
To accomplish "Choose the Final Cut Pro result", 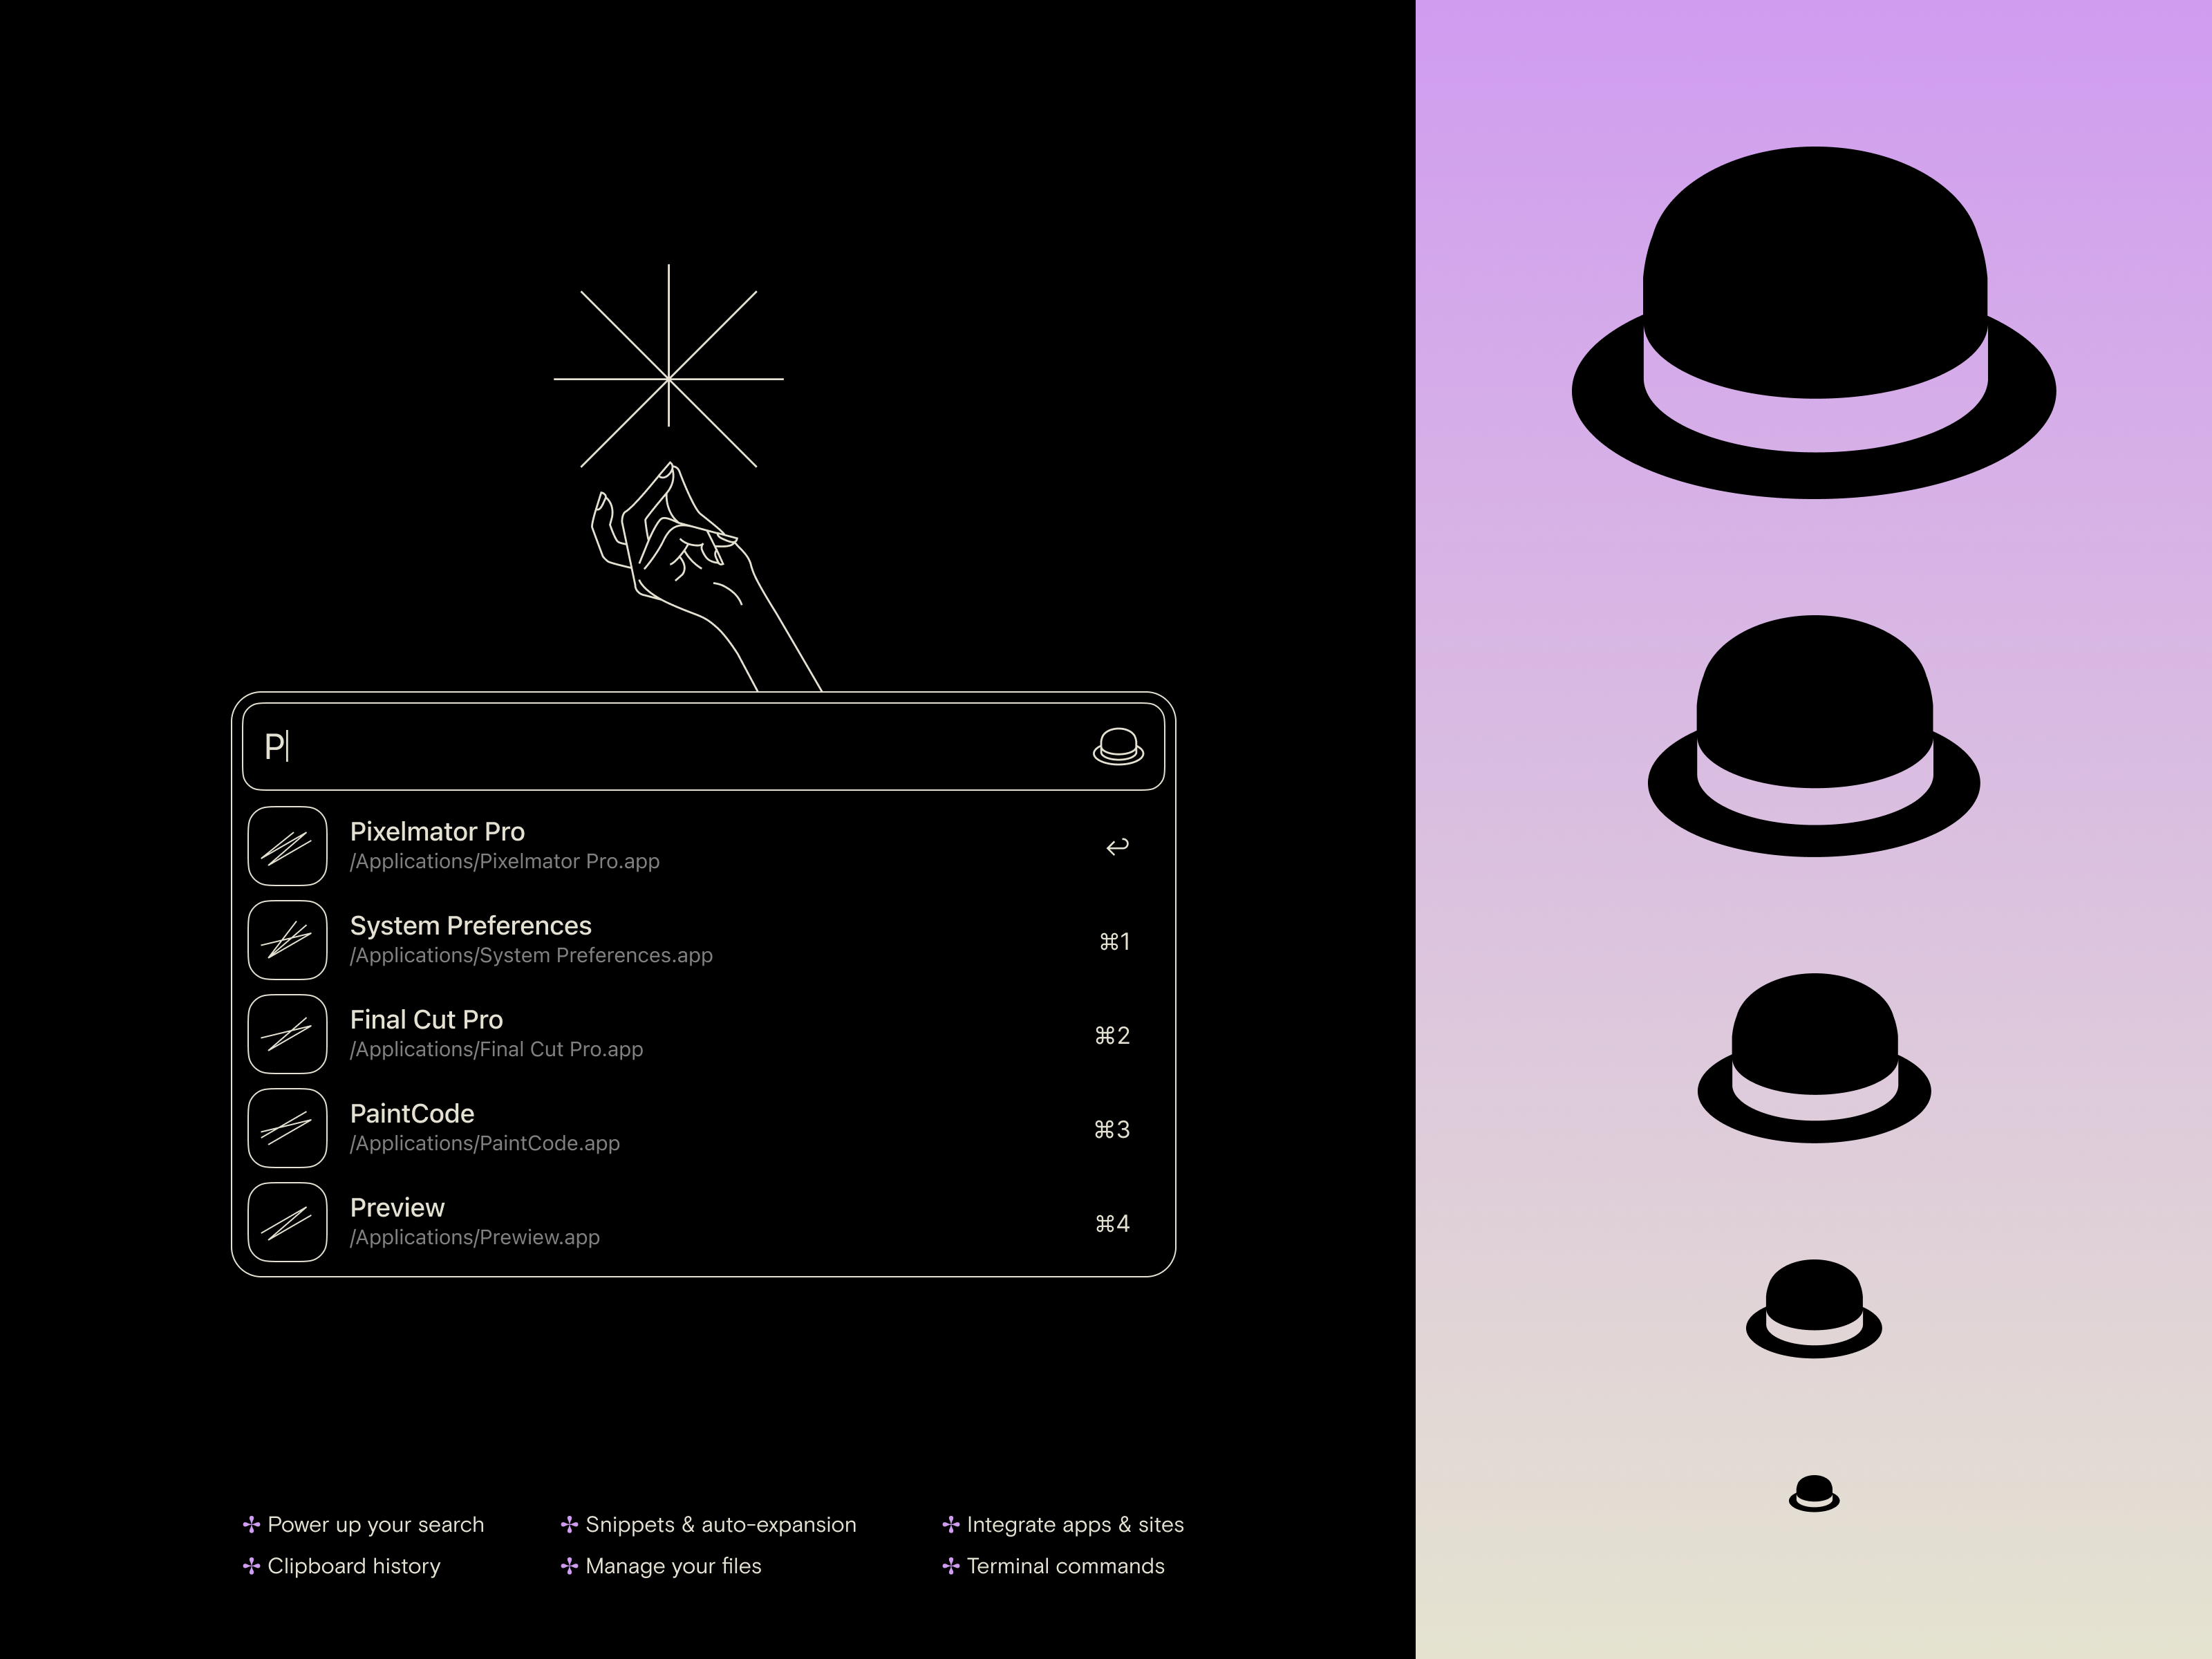I will point(426,1020).
